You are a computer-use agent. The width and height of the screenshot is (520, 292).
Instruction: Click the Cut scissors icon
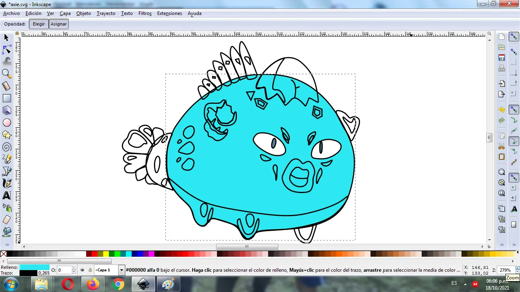coord(502,146)
